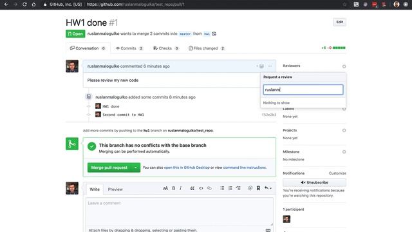Open the browser profile avatar
This screenshot has height=232, width=412.
tap(397, 5)
